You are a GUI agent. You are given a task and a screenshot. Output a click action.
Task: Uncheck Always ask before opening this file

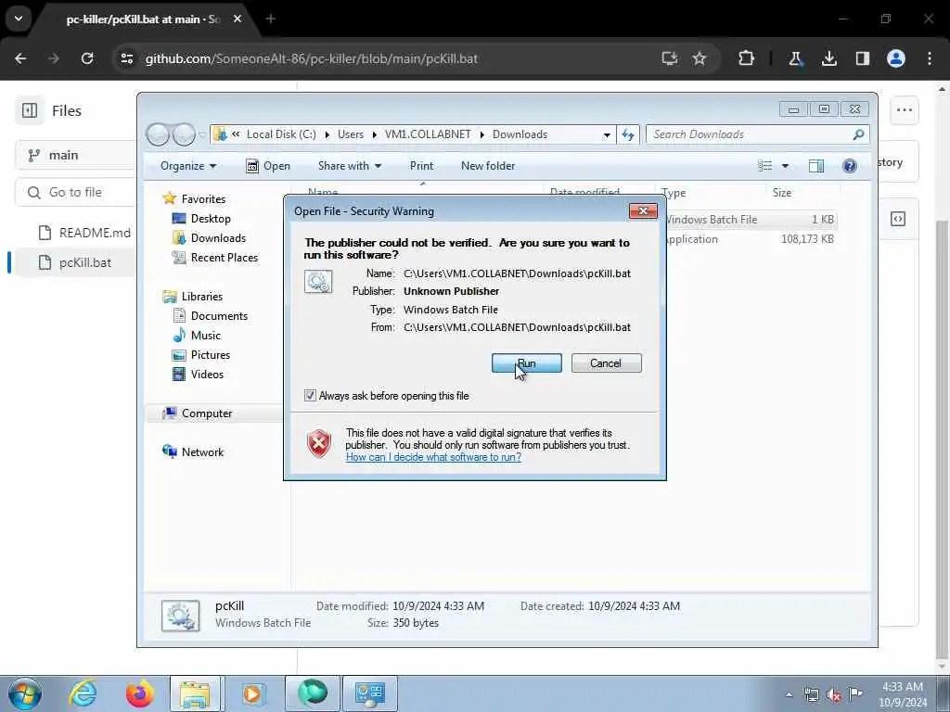coord(310,396)
